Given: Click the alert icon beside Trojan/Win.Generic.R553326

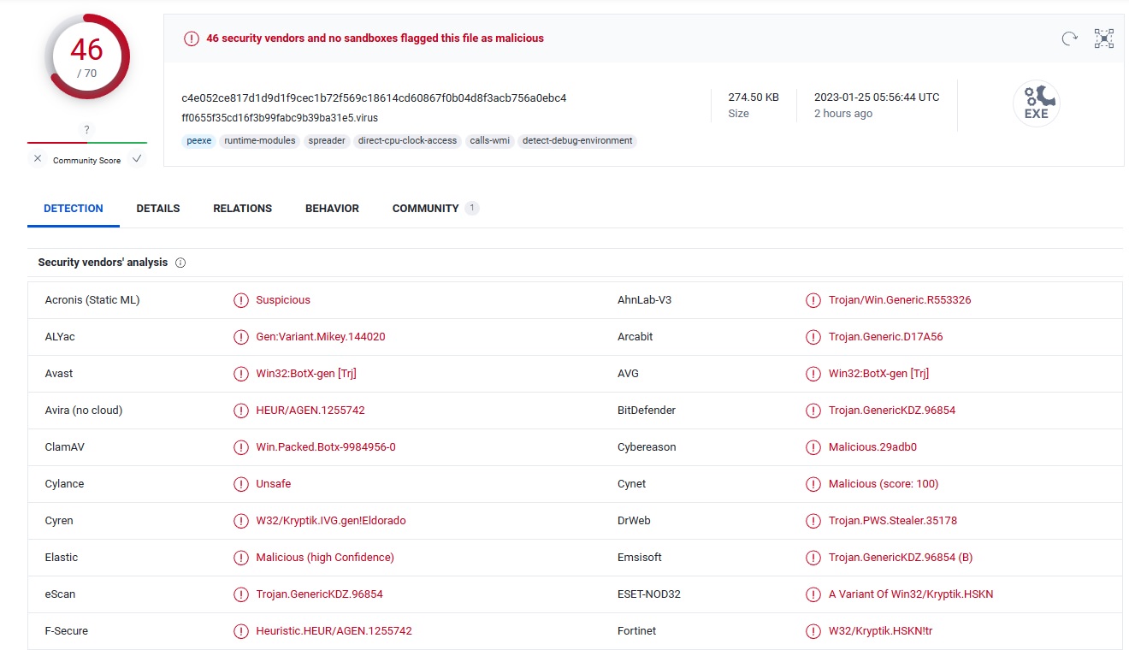Looking at the screenshot, I should [x=813, y=300].
